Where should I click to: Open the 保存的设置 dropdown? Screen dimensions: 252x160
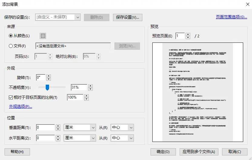[58, 17]
